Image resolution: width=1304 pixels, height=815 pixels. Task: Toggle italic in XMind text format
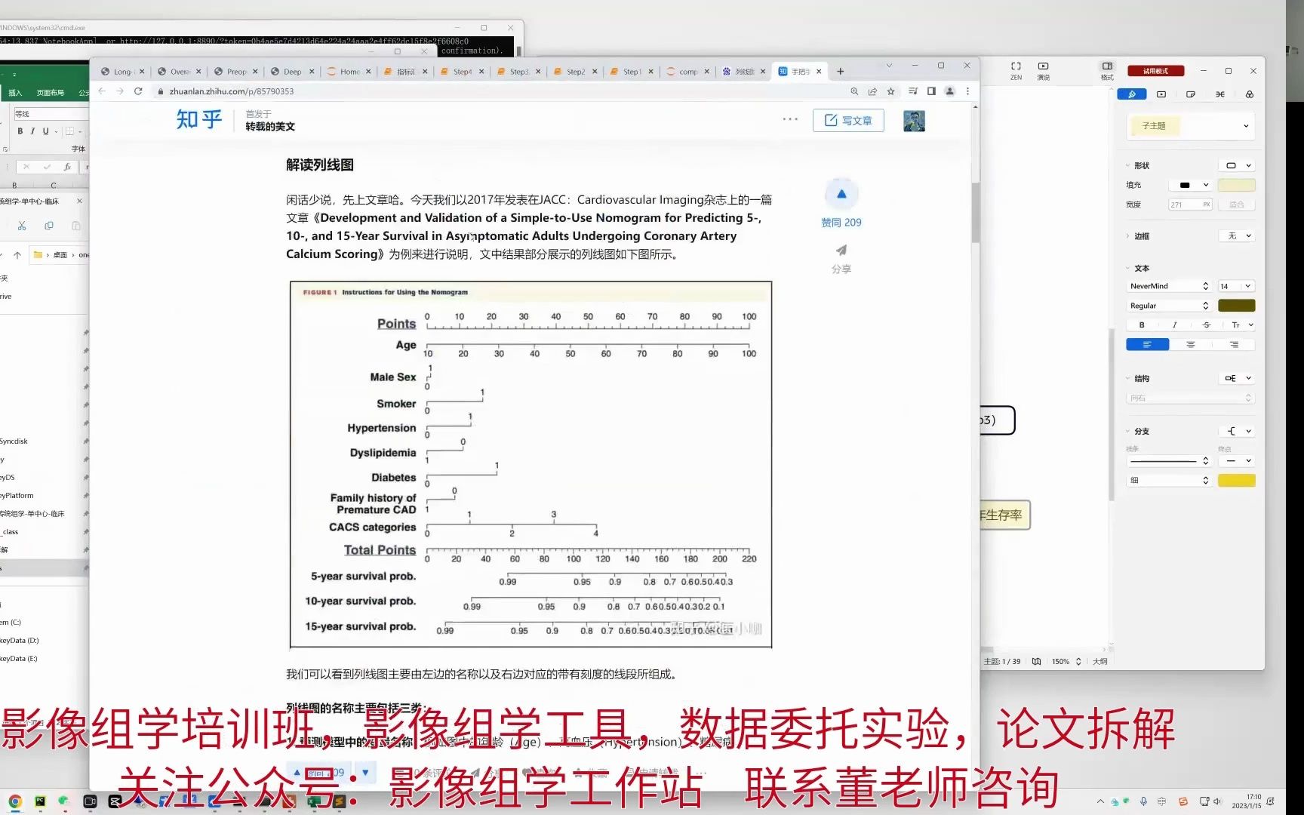coord(1174,325)
